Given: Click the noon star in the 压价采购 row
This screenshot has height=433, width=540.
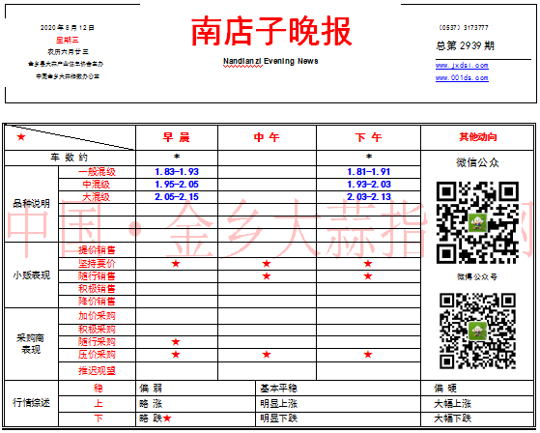Looking at the screenshot, I should pos(267,355).
